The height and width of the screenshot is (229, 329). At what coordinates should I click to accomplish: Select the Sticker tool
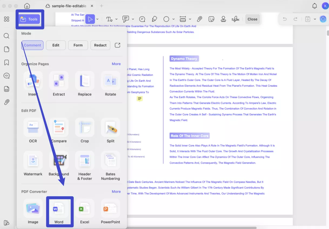(x=211, y=19)
